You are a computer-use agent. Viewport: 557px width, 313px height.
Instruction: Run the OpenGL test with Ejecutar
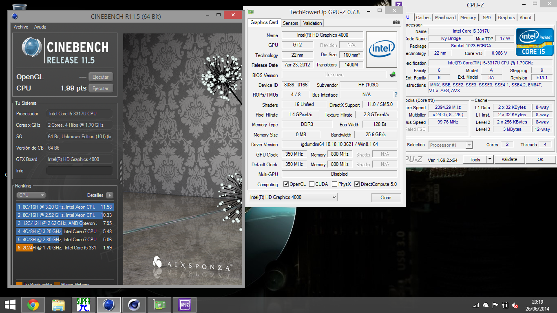pyautogui.click(x=101, y=77)
